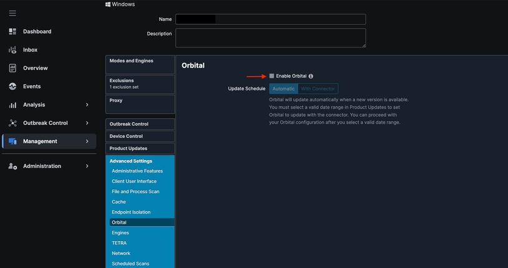This screenshot has width=508, height=268.
Task: Select Administrative Features setting
Action: (137, 171)
